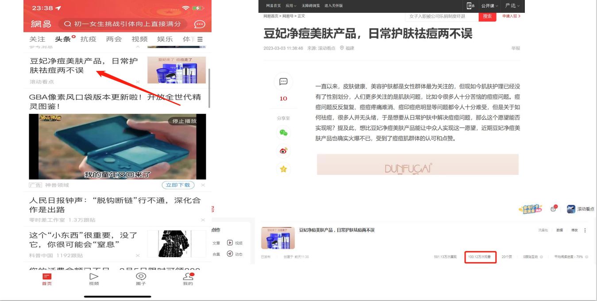
Task: Open the 公开课 dropdown menu
Action: click(489, 5)
